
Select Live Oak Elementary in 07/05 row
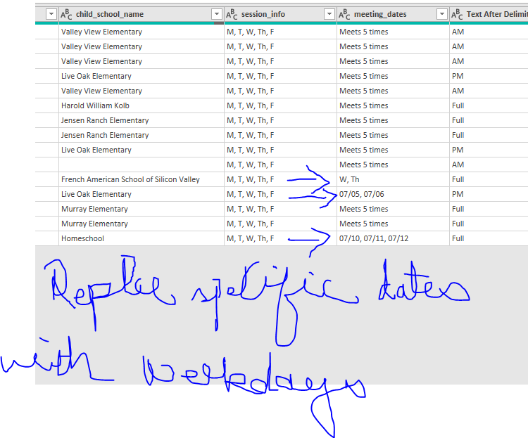coord(142,195)
